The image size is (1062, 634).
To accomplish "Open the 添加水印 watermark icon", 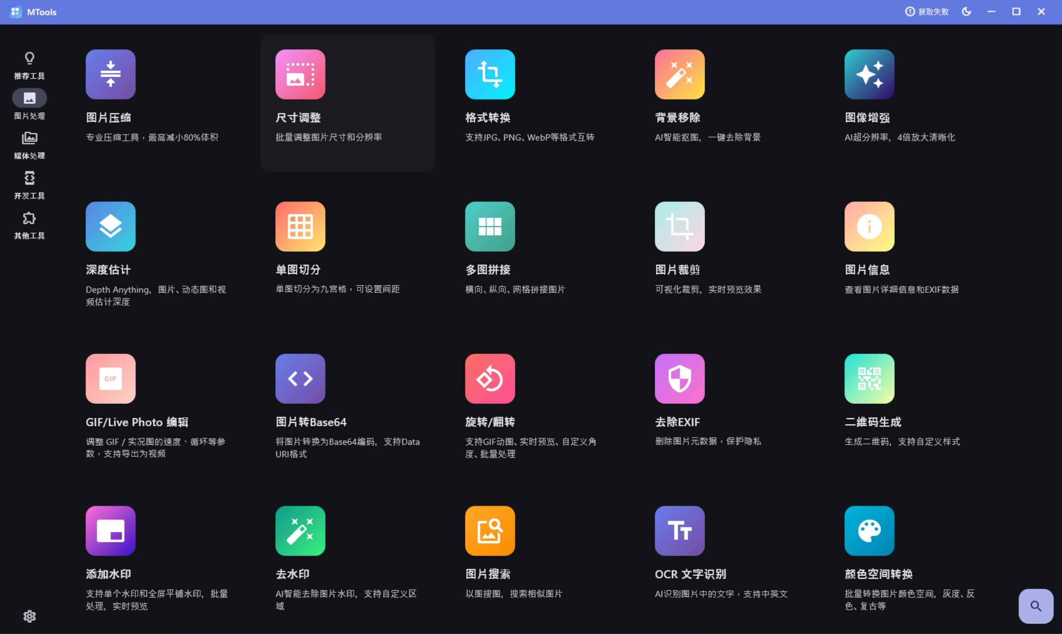I will click(110, 530).
